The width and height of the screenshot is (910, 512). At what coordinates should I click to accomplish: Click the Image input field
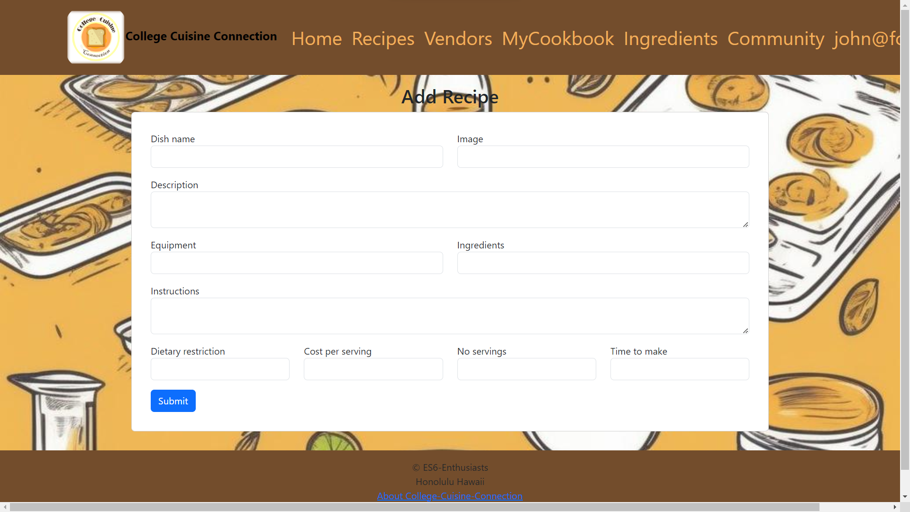(603, 156)
